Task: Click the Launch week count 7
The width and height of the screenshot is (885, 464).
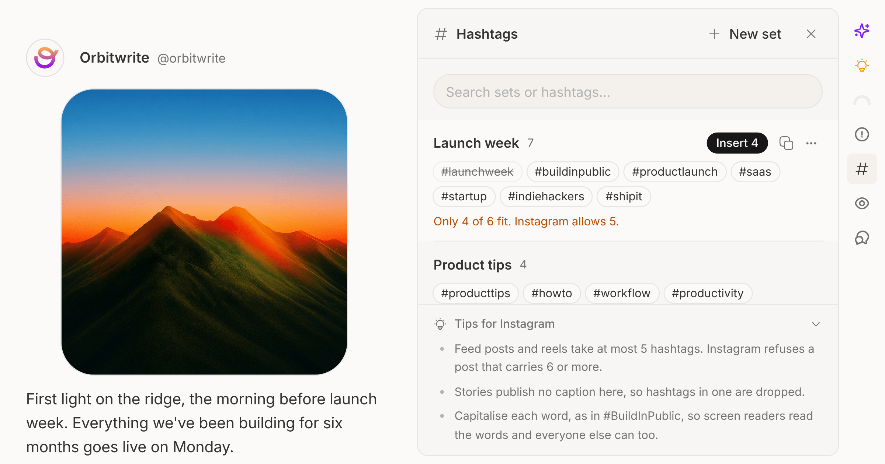Action: [x=531, y=143]
